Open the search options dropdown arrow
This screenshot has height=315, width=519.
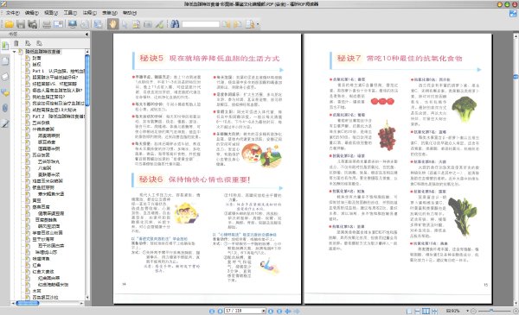(258, 24)
